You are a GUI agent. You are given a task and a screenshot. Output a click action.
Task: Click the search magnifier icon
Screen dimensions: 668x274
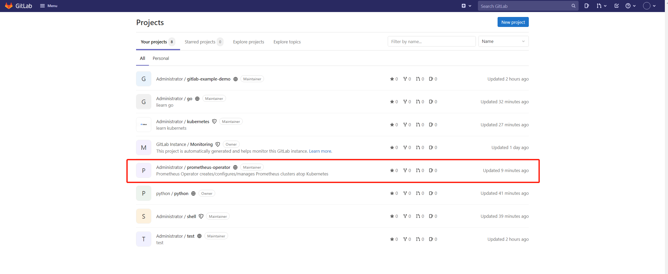pyautogui.click(x=573, y=6)
